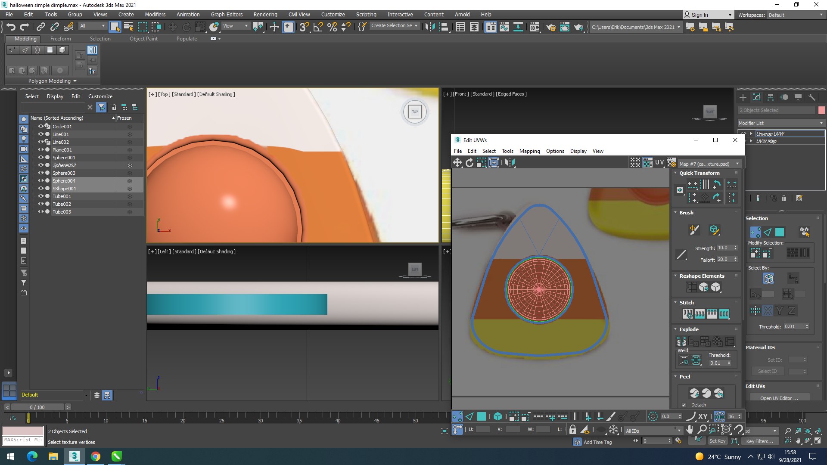Open the Graph Editors menu
Viewport: 827px width, 465px height.
click(x=227, y=15)
